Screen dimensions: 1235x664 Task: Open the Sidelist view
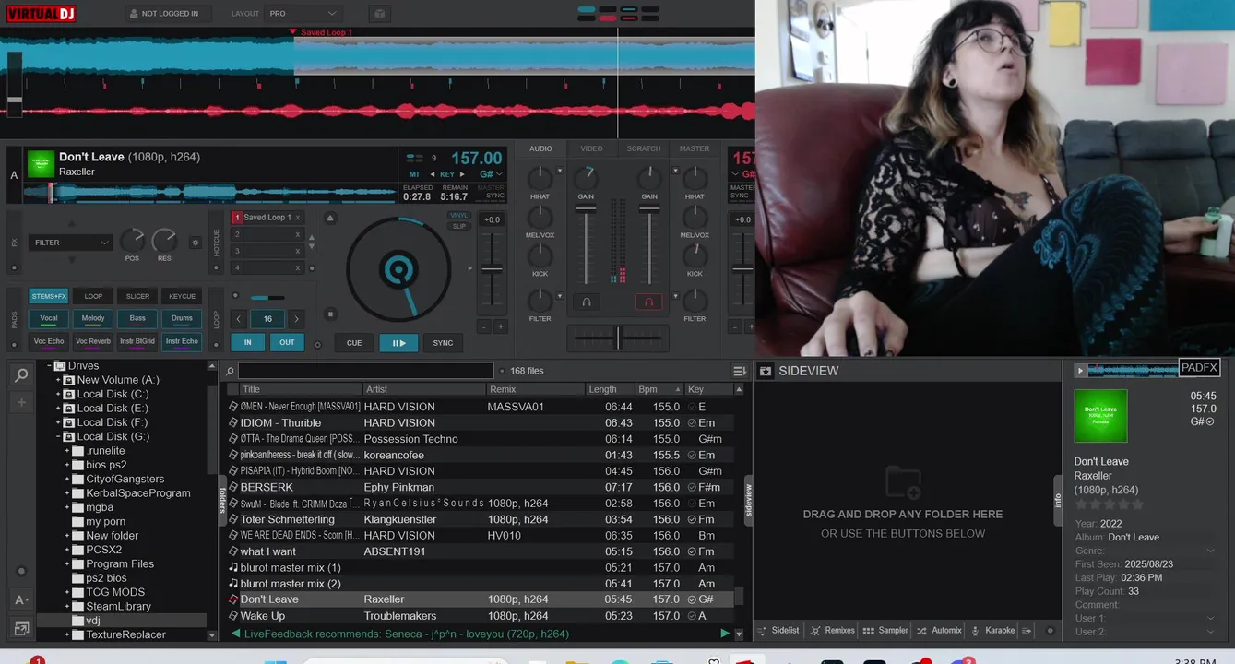pyautogui.click(x=779, y=631)
